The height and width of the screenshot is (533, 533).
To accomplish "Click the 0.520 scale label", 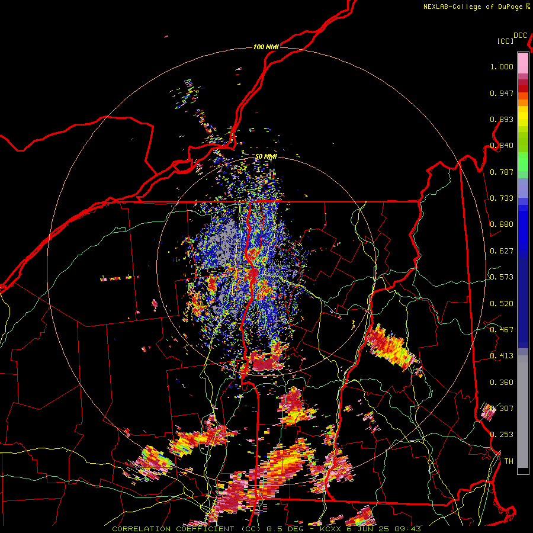I will coord(502,304).
